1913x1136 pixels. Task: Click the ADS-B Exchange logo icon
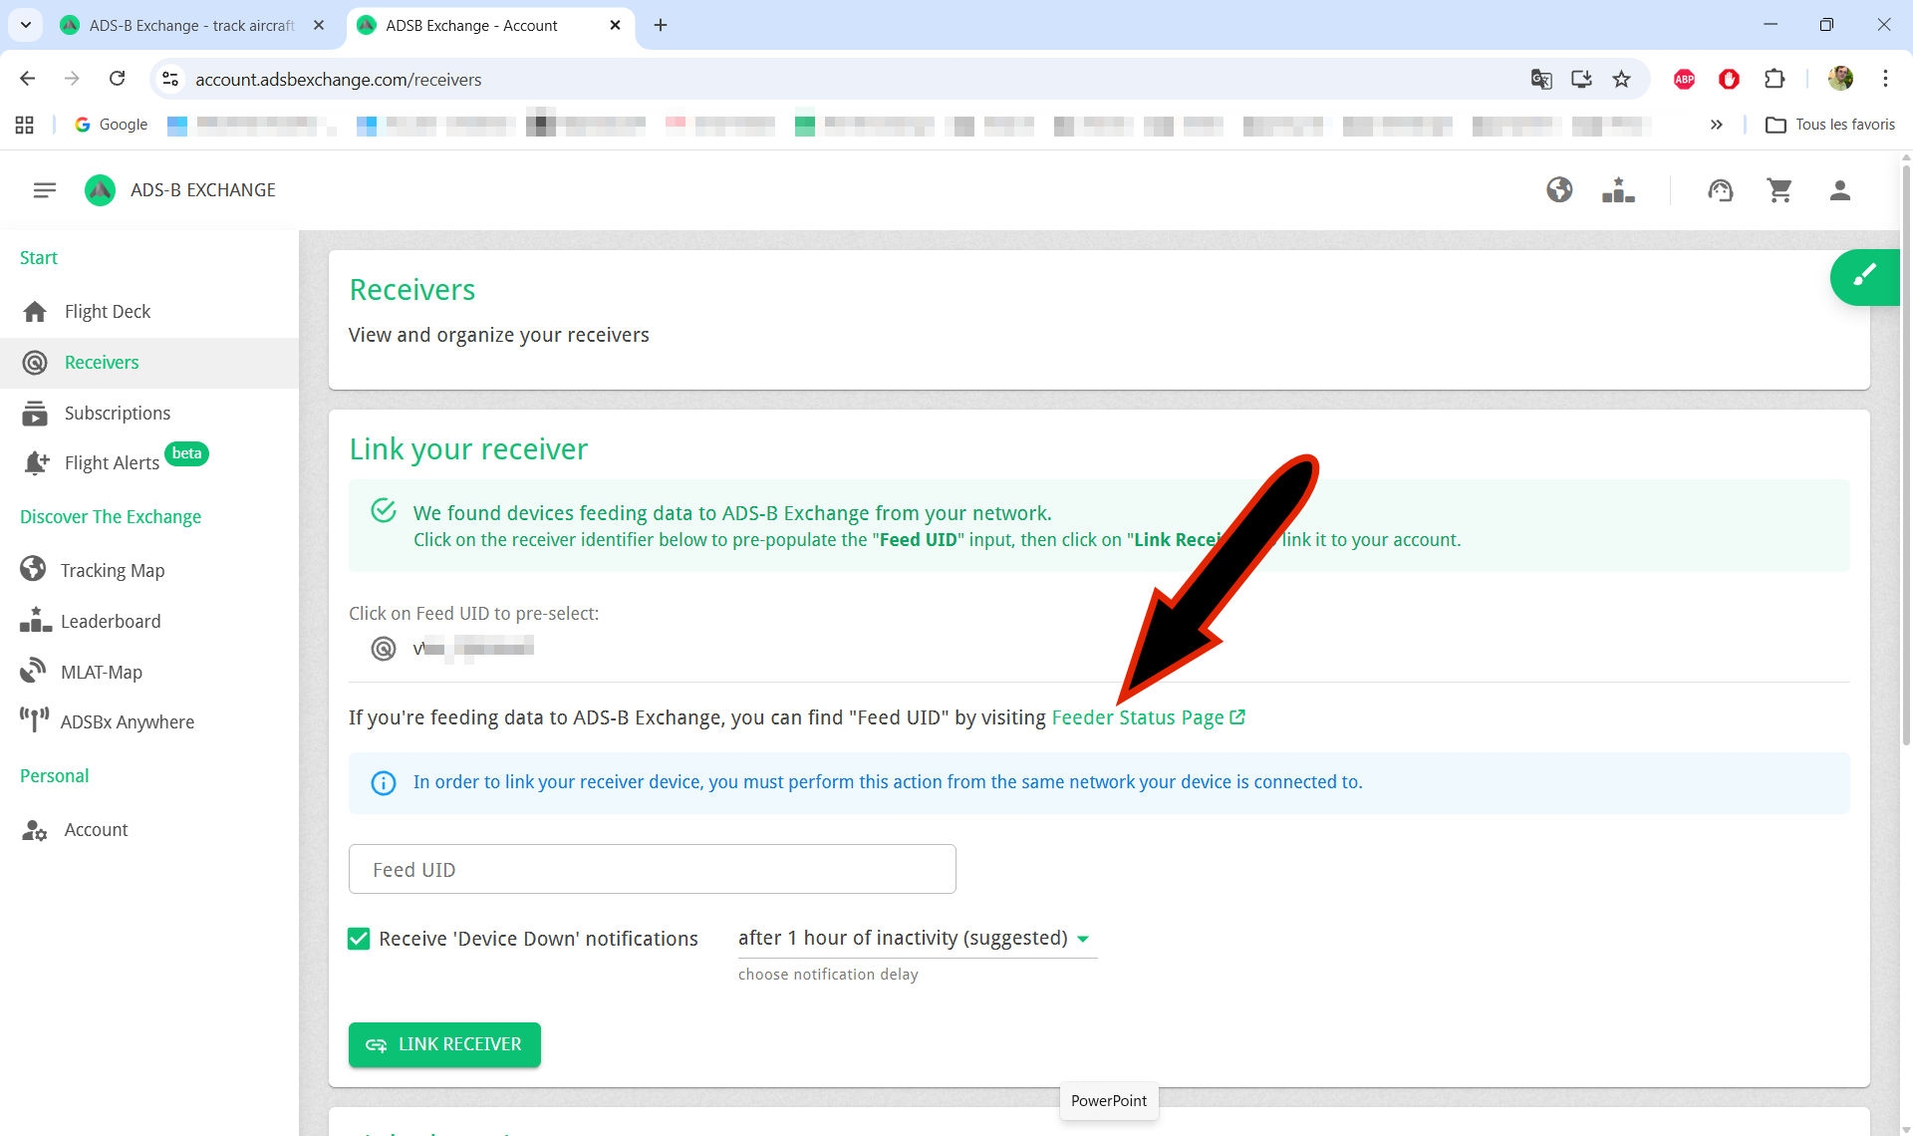pyautogui.click(x=100, y=190)
